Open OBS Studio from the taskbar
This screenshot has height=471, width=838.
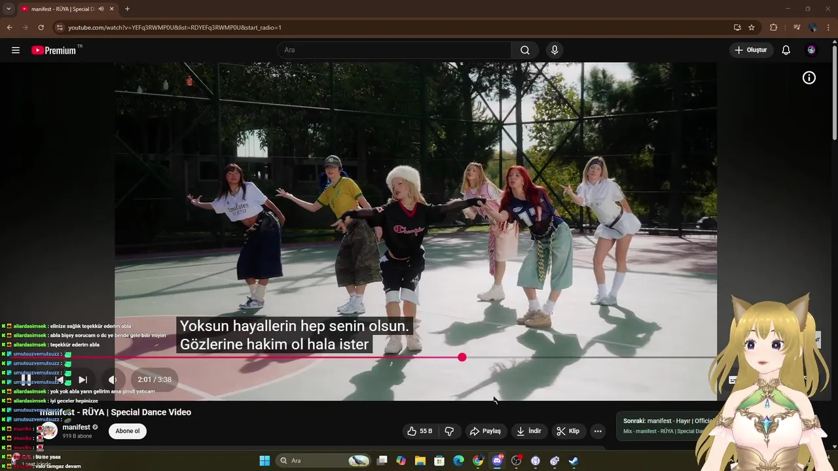tap(516, 461)
